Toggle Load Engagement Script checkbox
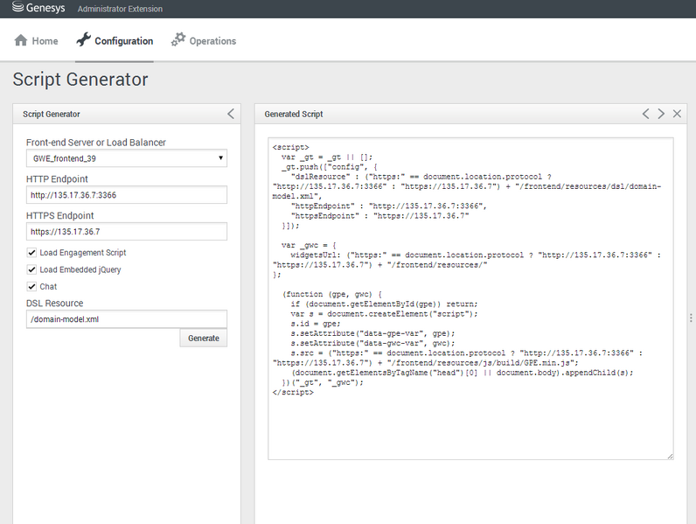The image size is (696, 524). 31,253
